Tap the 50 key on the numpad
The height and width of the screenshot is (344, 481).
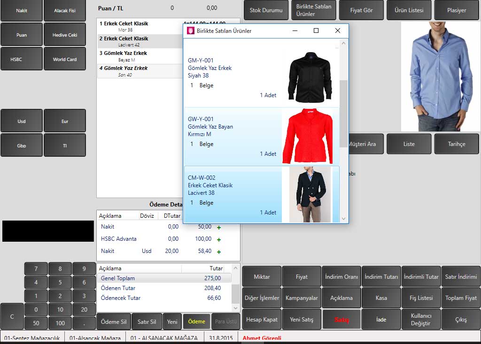pyautogui.click(x=36, y=323)
